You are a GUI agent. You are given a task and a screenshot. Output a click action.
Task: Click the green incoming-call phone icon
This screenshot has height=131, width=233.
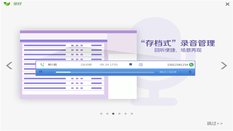[x=42, y=65]
